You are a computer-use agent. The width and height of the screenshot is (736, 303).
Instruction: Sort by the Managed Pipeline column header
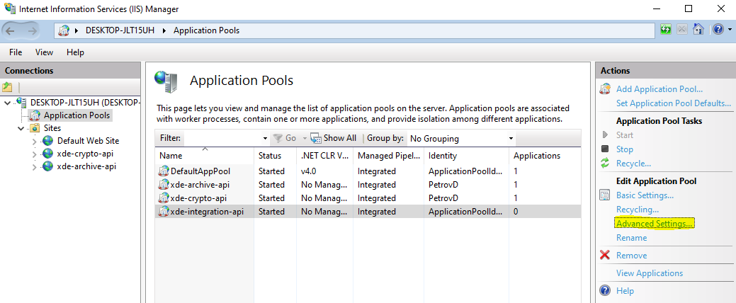pos(388,155)
